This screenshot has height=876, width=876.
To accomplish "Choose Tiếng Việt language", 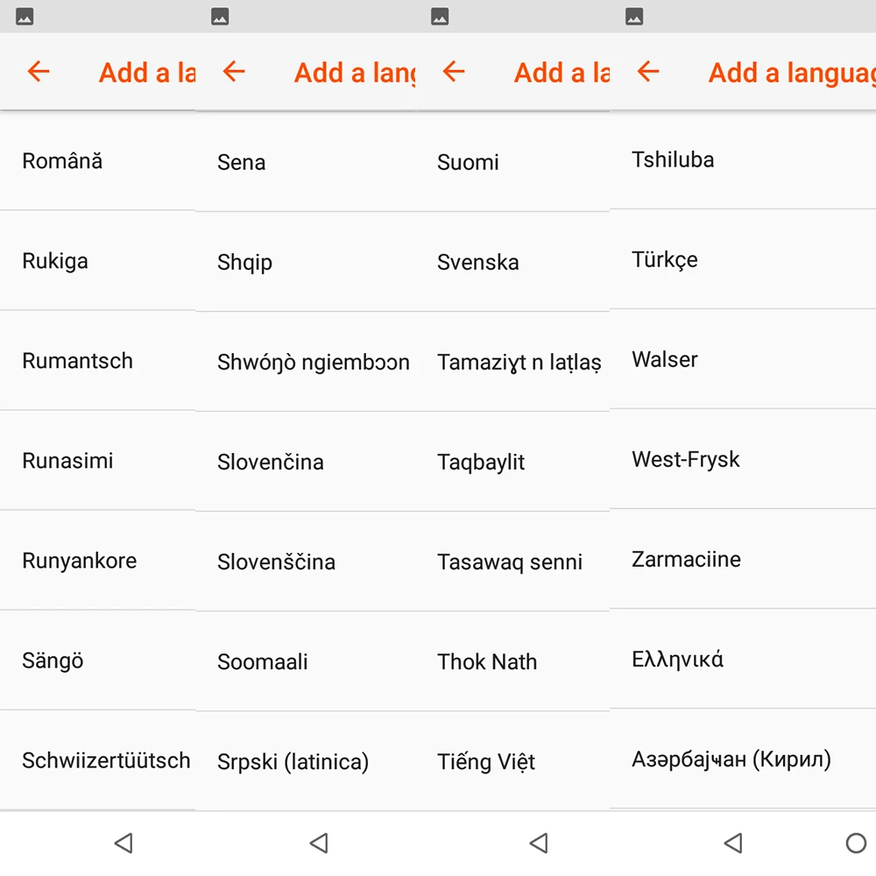I will click(x=512, y=761).
